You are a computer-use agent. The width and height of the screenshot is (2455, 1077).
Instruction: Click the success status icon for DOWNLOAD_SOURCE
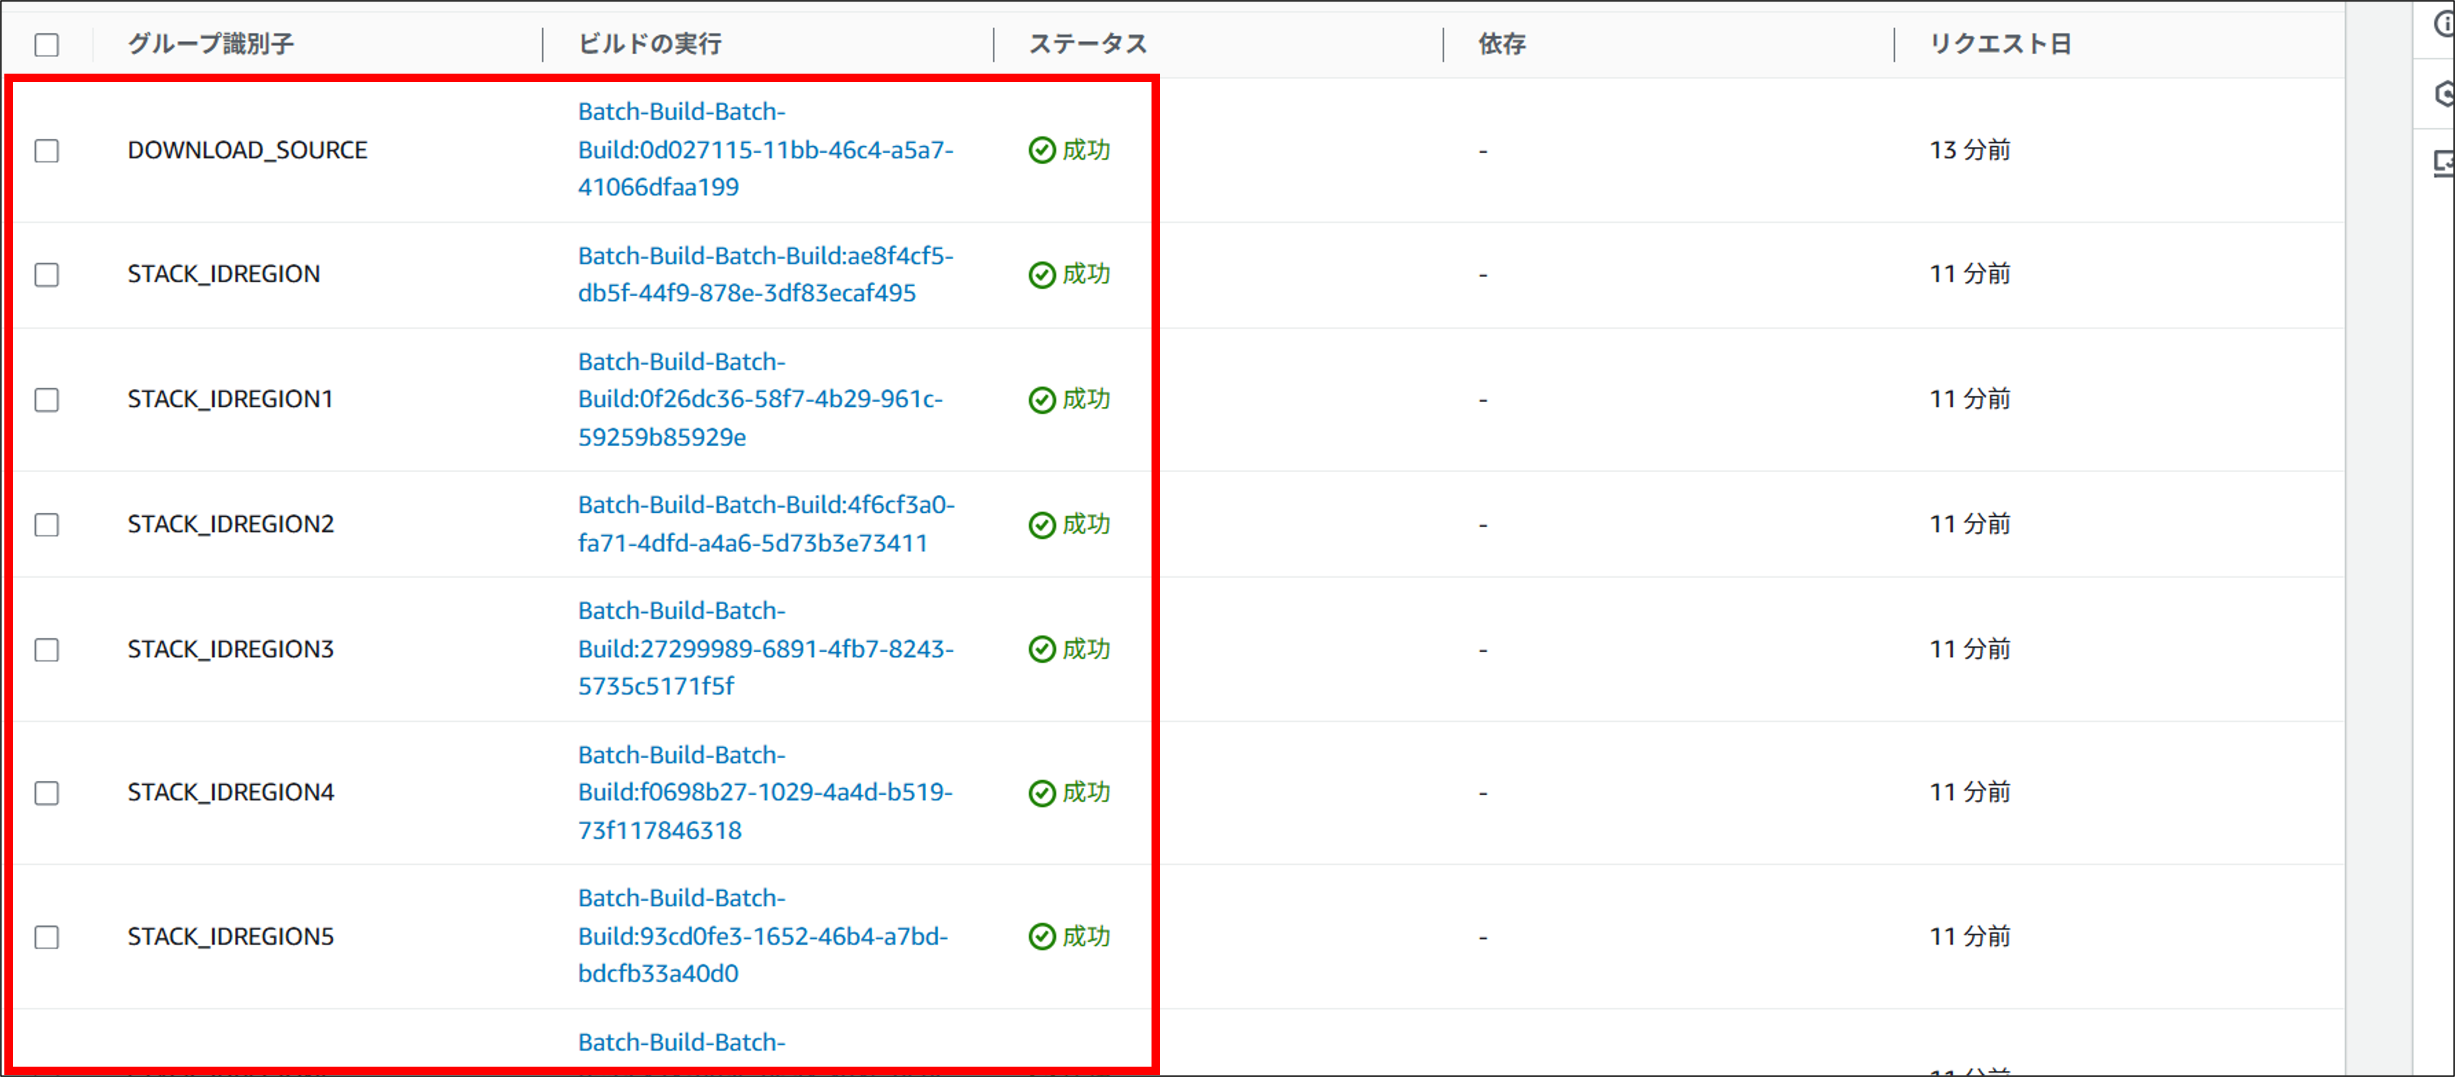click(1043, 150)
